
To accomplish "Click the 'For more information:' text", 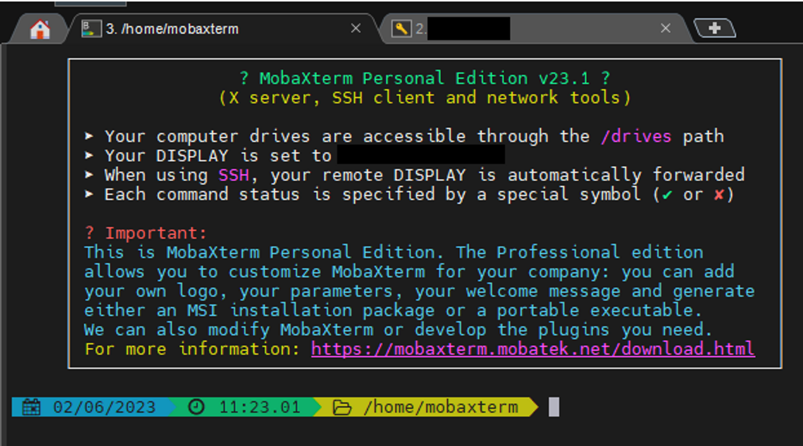I will pos(192,349).
